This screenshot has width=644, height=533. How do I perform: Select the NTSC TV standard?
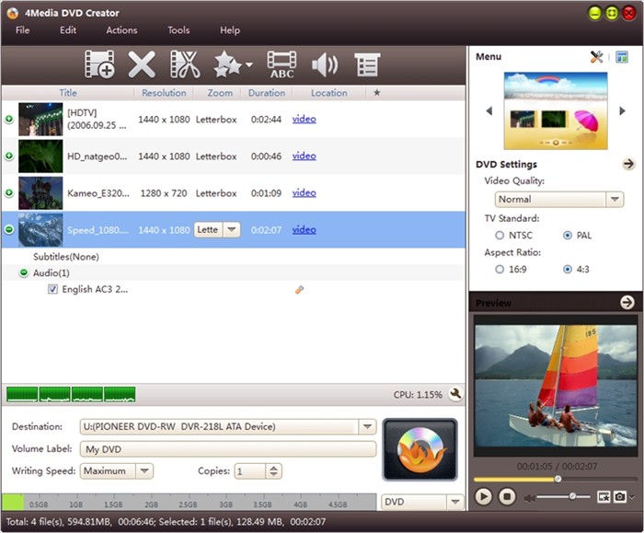point(500,236)
